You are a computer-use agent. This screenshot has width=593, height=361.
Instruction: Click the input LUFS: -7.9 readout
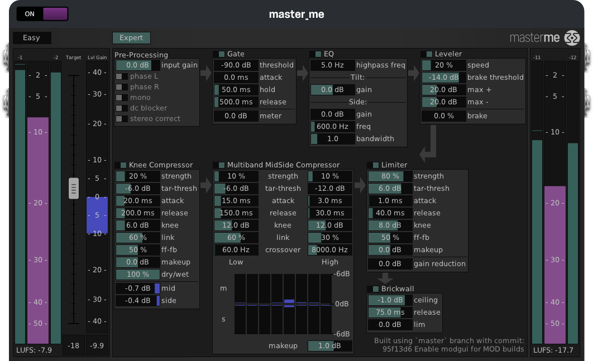point(34,350)
